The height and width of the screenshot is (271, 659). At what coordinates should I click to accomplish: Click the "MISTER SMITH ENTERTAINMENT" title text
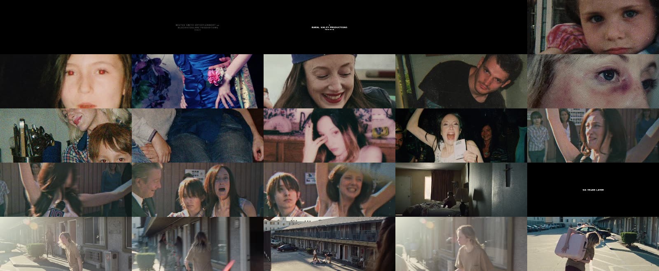tap(196, 25)
